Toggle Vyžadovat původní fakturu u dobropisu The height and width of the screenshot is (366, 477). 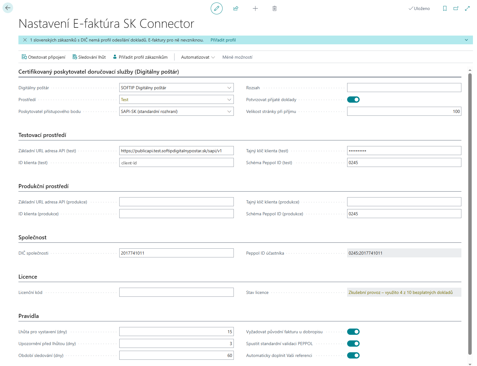(x=353, y=332)
